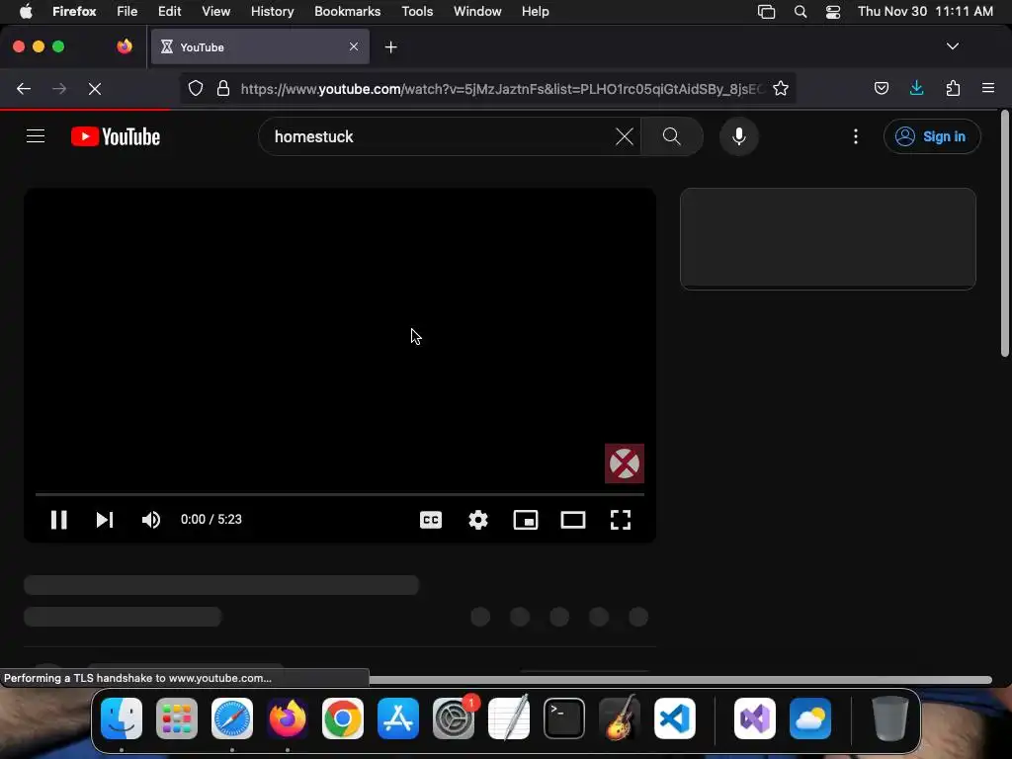Open the Tools menu
The image size is (1012, 759).
point(417,11)
